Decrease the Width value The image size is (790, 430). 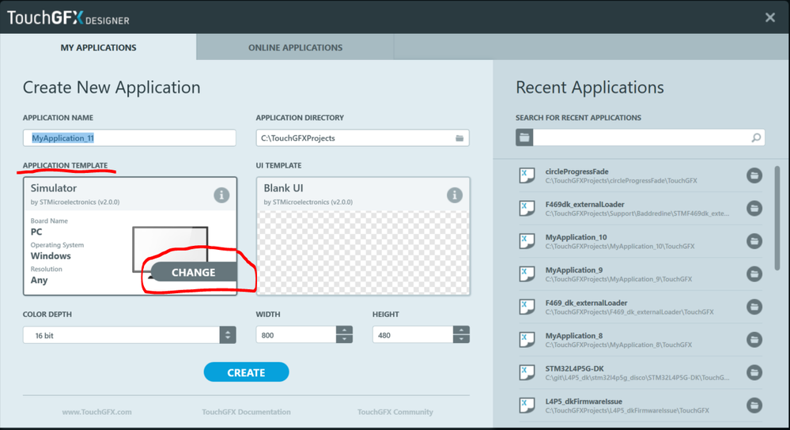point(345,339)
